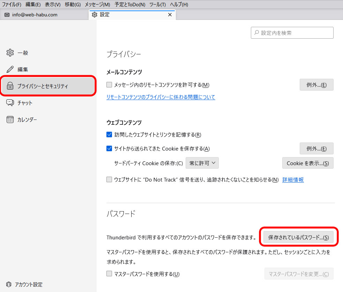
Task: Open アカウント設定 icon at sidebar bottom
Action: (9, 284)
